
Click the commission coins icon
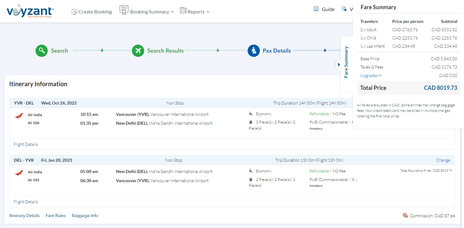tap(405, 215)
